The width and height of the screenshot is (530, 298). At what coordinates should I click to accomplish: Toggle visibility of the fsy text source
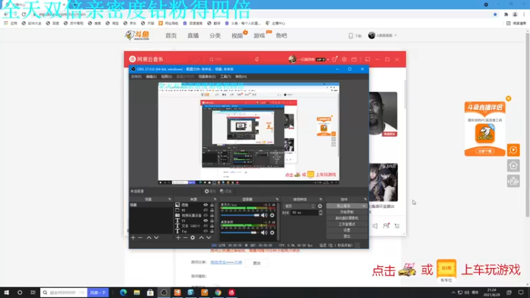pyautogui.click(x=205, y=231)
